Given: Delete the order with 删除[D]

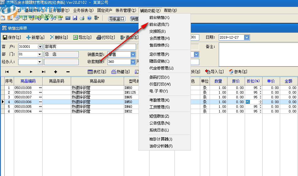Looking at the screenshot, I should pyautogui.click(x=59, y=37).
